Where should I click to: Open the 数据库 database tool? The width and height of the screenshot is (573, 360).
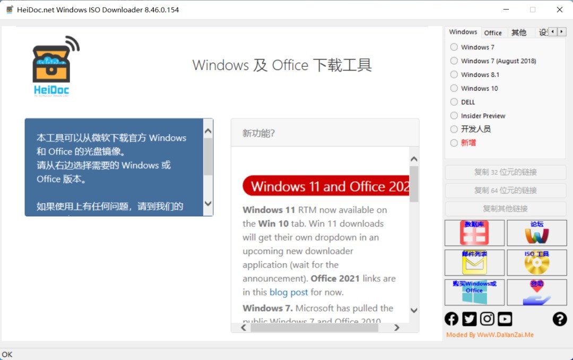tap(474, 233)
